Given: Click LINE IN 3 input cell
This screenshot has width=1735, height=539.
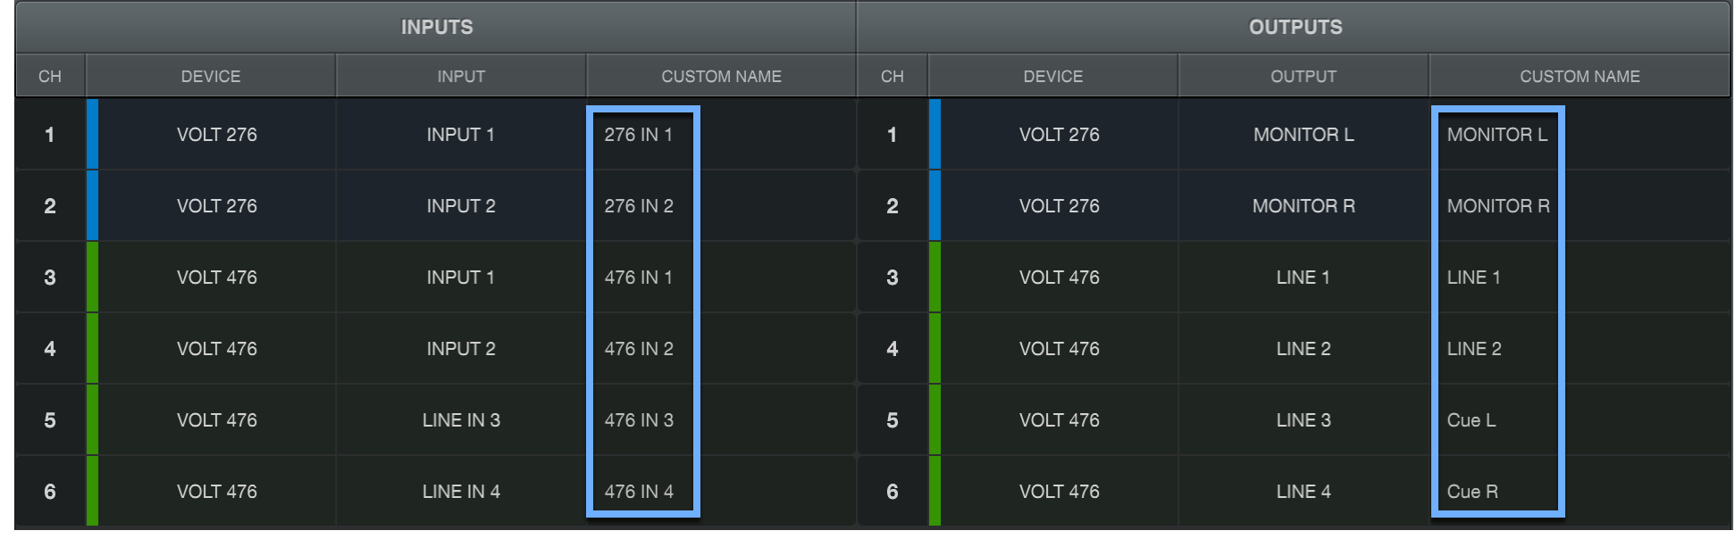Looking at the screenshot, I should tap(461, 420).
